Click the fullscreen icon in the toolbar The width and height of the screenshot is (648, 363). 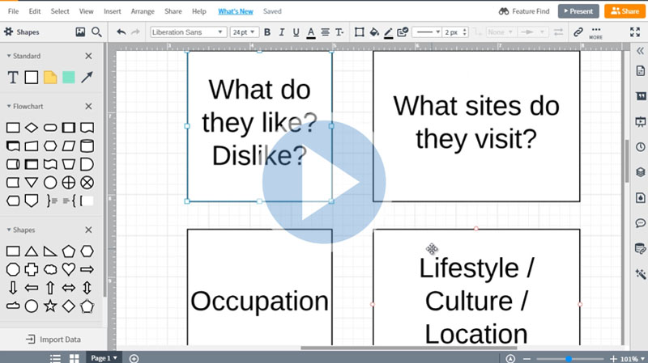(635, 32)
